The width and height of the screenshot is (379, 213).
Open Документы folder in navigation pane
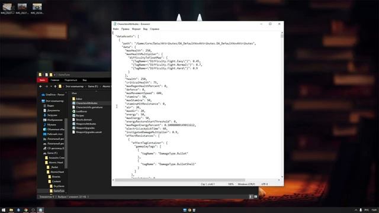click(52, 111)
